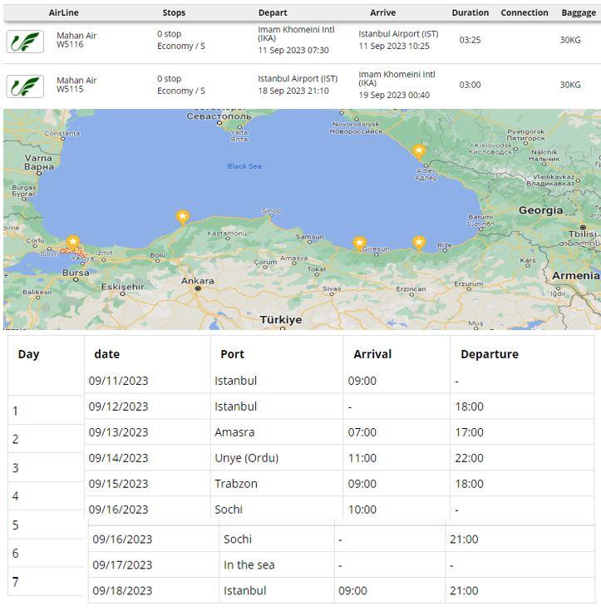Click the star marker beside Giresun
601x611 pixels.
tap(359, 243)
